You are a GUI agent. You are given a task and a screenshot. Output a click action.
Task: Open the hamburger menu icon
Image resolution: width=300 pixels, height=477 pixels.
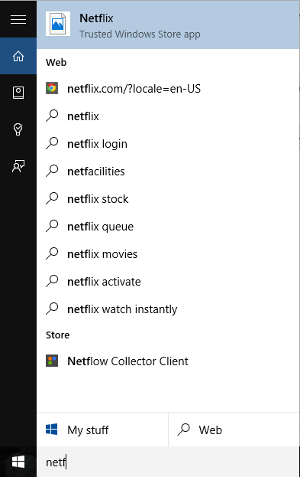tap(18, 19)
